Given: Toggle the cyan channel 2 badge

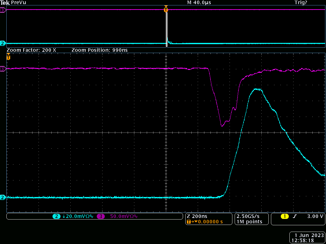Looking at the screenshot, I should coord(56,216).
